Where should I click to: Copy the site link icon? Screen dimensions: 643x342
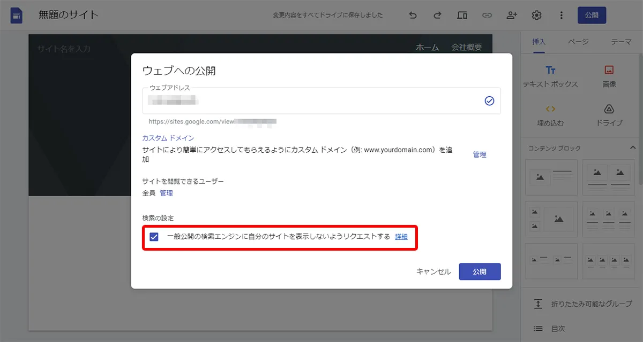487,15
